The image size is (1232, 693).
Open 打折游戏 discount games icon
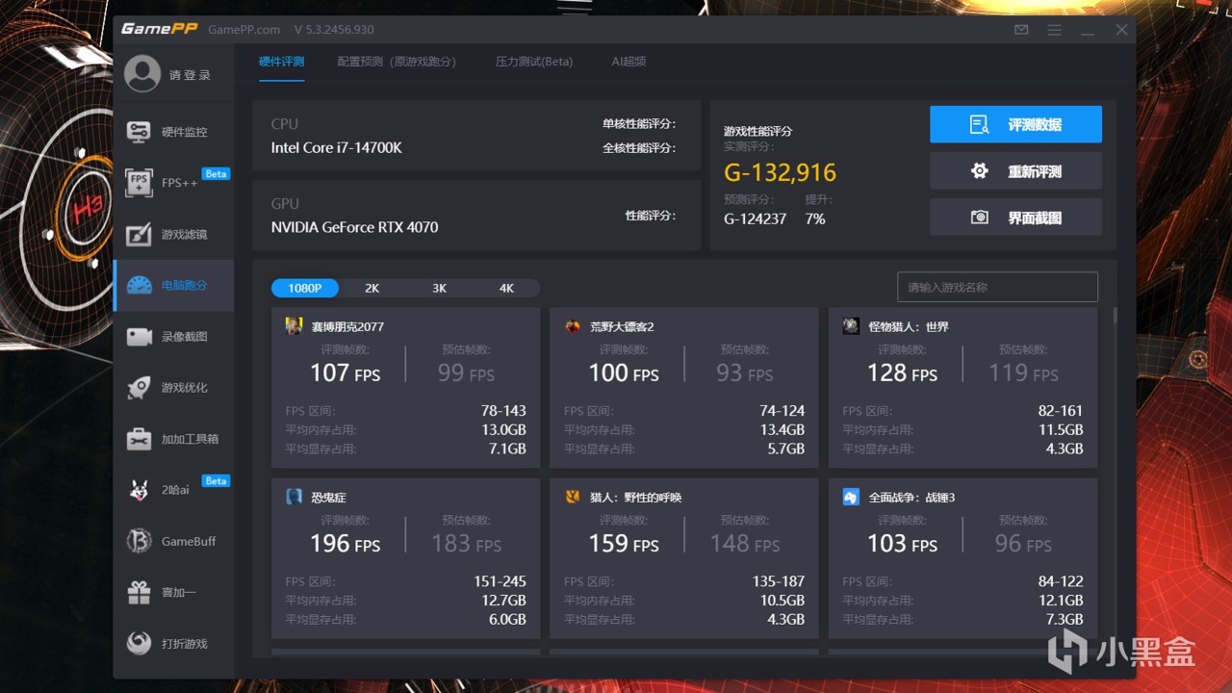click(139, 643)
